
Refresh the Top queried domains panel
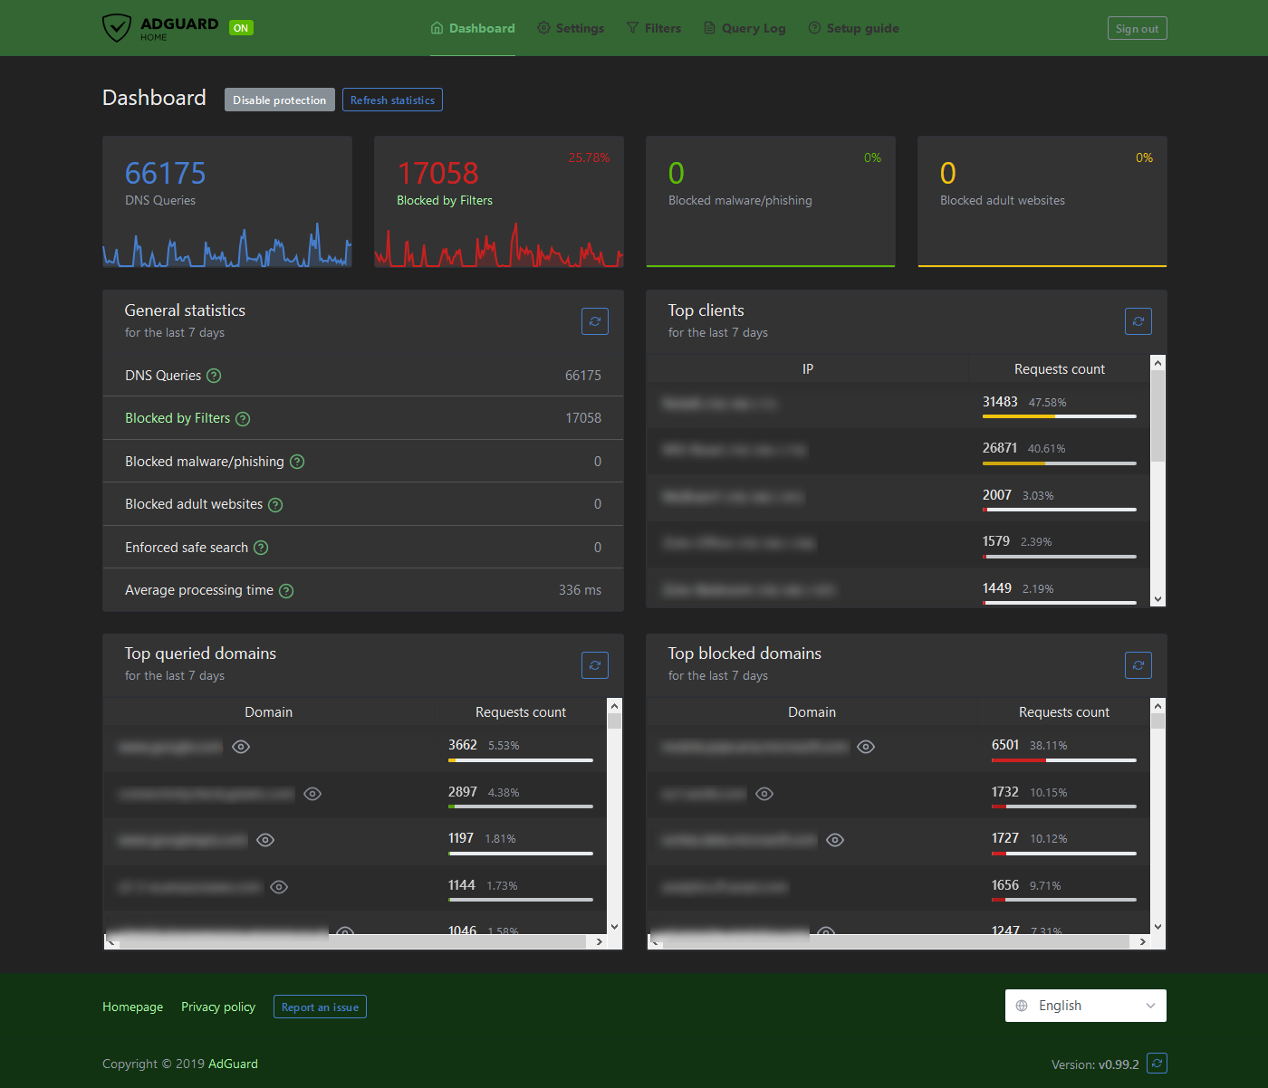pyautogui.click(x=594, y=665)
